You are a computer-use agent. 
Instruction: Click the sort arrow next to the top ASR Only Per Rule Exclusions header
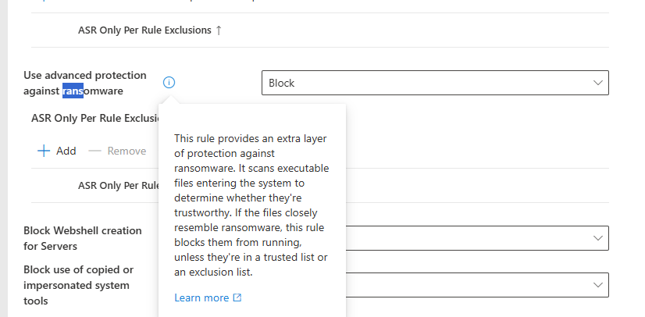click(219, 30)
